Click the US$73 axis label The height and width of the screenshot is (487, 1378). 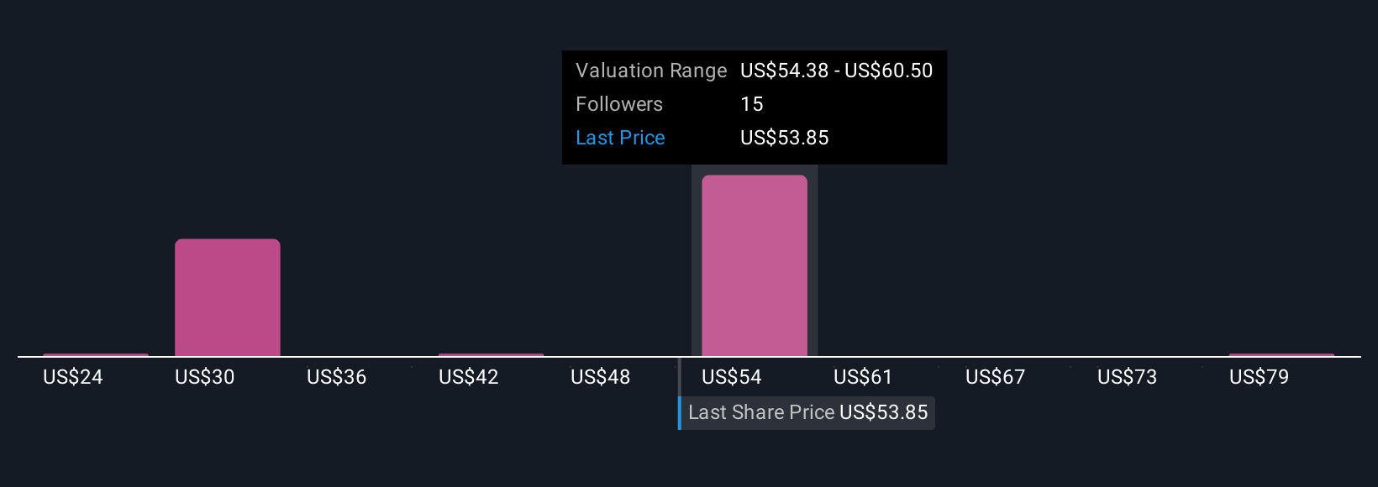[1127, 377]
